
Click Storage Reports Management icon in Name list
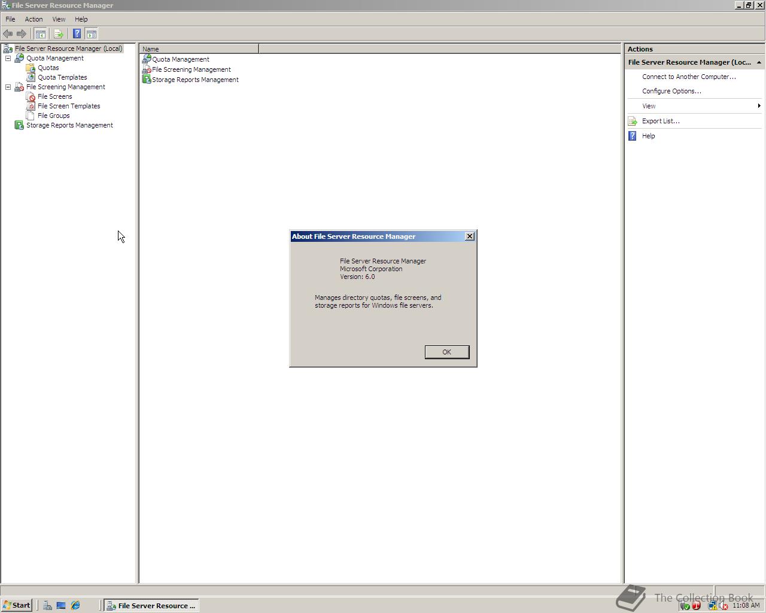146,79
